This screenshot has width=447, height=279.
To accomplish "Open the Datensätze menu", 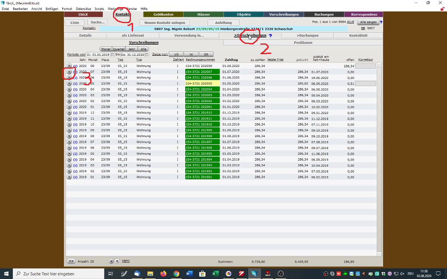I will (x=83, y=9).
